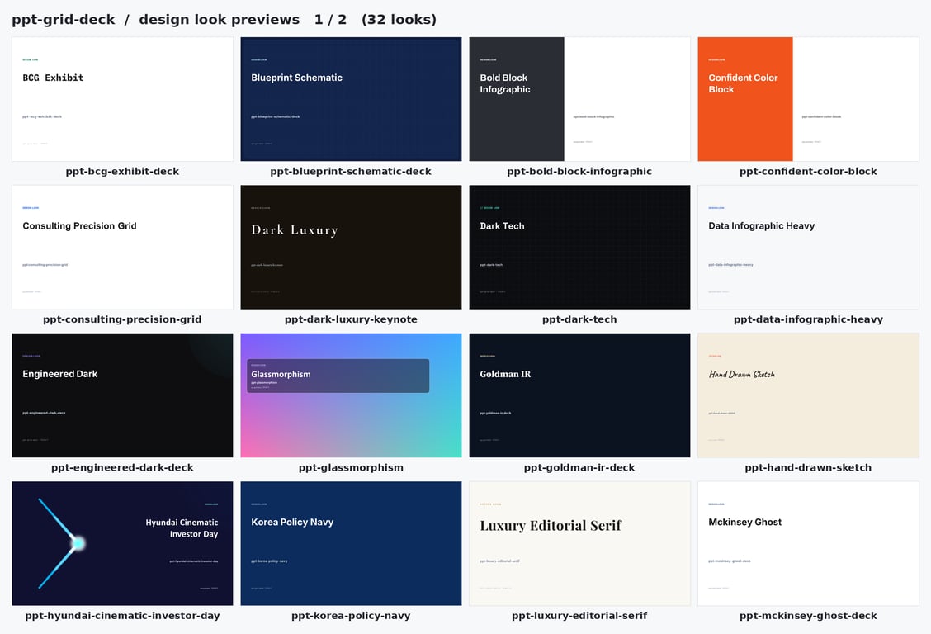Click the ppt-consulting-precision-grid caption
931x634 pixels.
tap(122, 319)
